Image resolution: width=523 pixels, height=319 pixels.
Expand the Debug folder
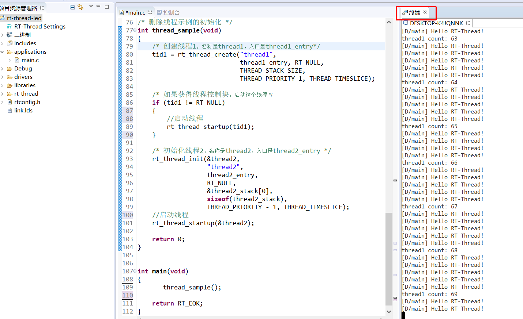[2, 69]
